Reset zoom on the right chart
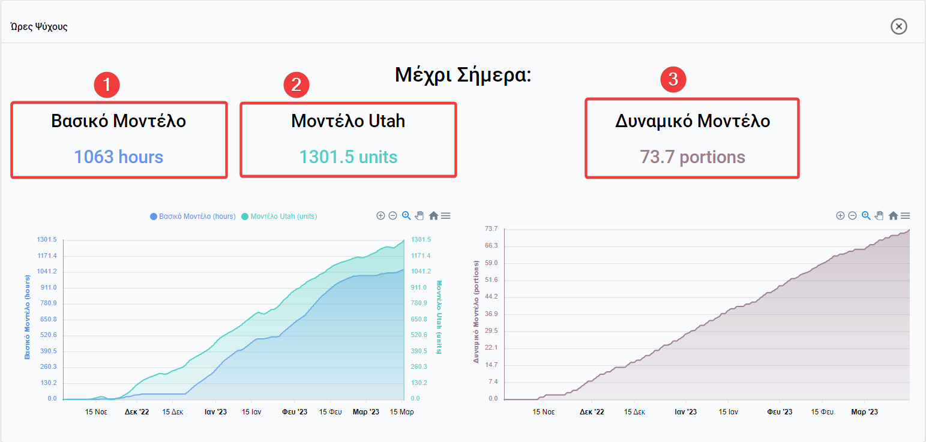 893,216
